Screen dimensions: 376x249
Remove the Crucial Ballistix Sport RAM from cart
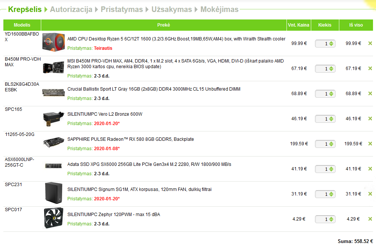(370, 94)
